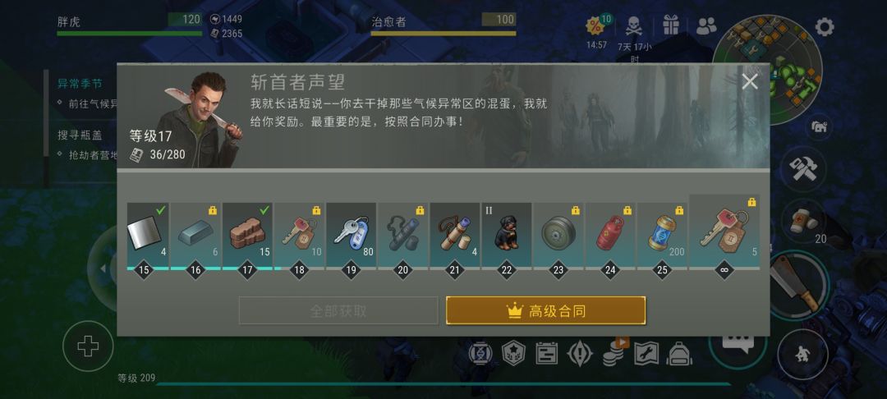
Task: Tap the discount percent offer icon
Action: [596, 26]
